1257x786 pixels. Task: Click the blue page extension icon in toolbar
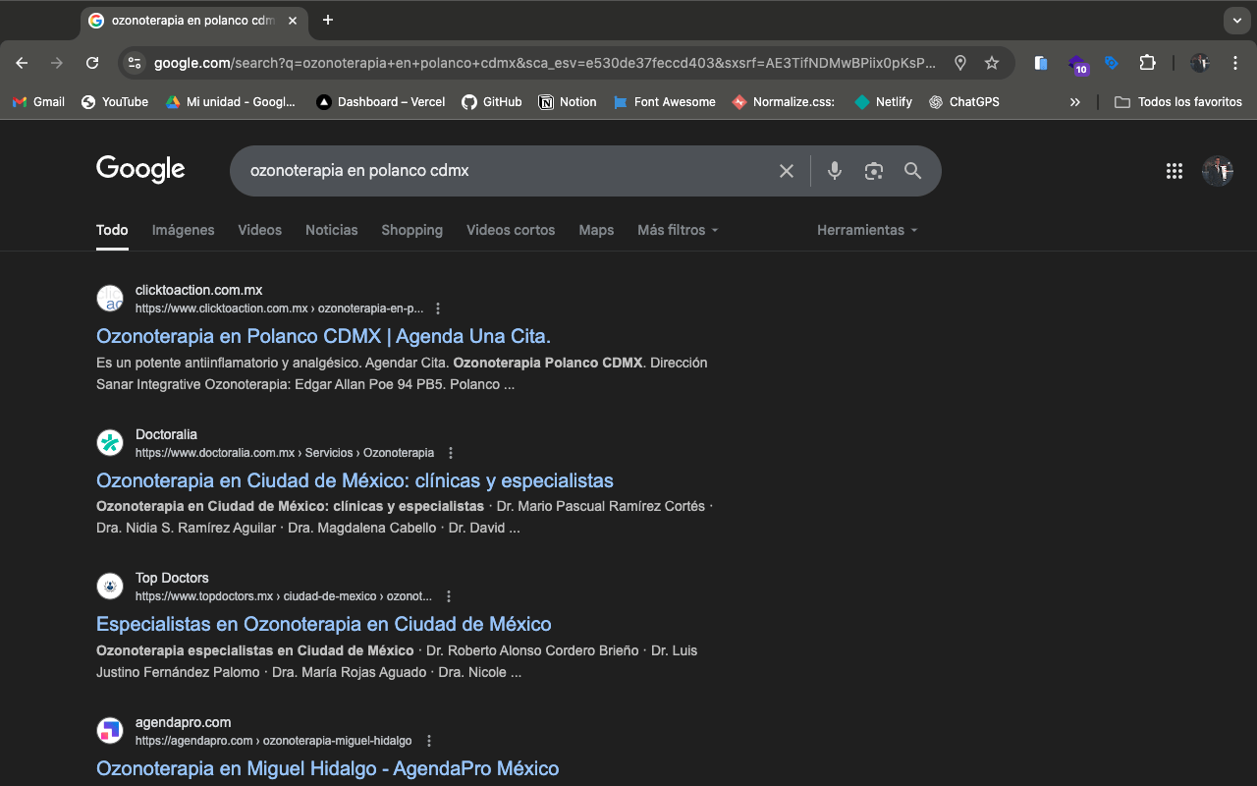(x=1041, y=63)
